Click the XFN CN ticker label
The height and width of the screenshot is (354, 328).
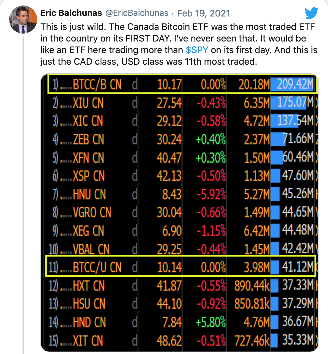point(88,158)
